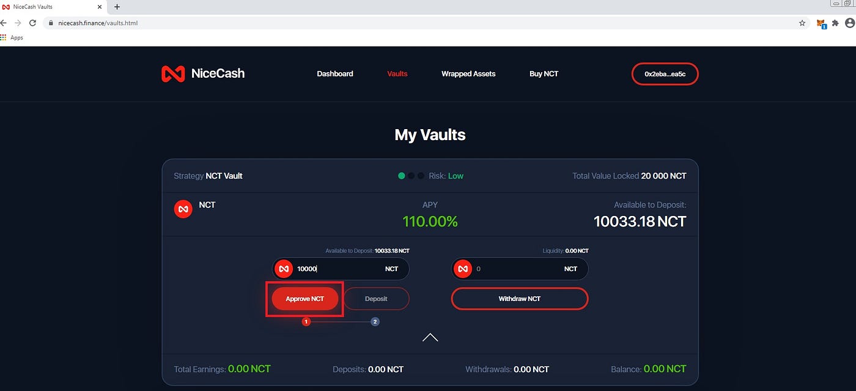
Task: Close the NiceCash Vaults tab
Action: [x=100, y=7]
